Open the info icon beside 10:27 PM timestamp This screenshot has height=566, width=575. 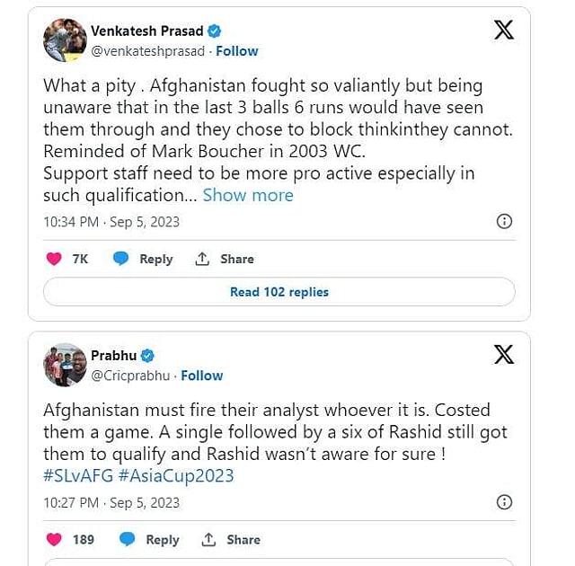point(504,502)
